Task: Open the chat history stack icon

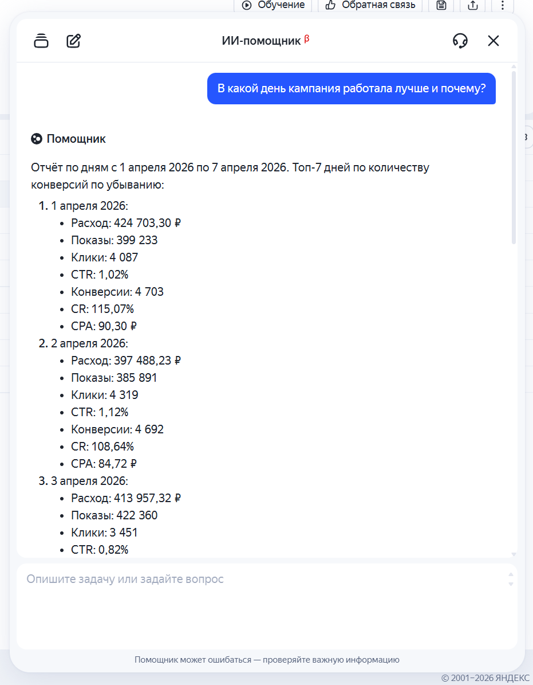Action: coord(41,41)
